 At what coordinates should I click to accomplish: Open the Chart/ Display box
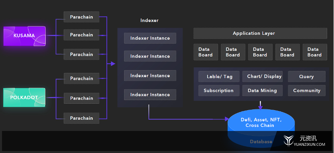point(263,76)
